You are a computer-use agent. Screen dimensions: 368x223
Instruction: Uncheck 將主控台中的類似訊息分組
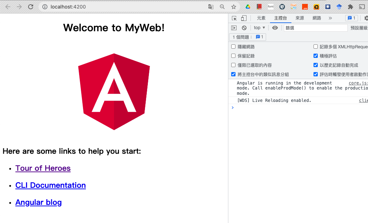[x=233, y=74]
